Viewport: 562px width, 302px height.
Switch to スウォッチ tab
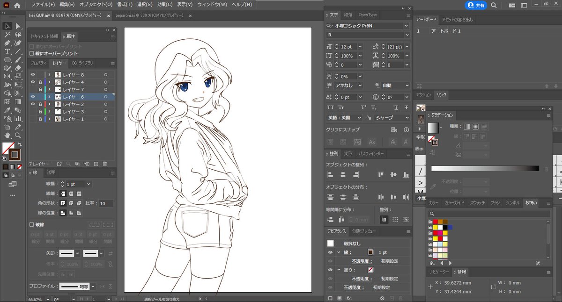(478, 203)
